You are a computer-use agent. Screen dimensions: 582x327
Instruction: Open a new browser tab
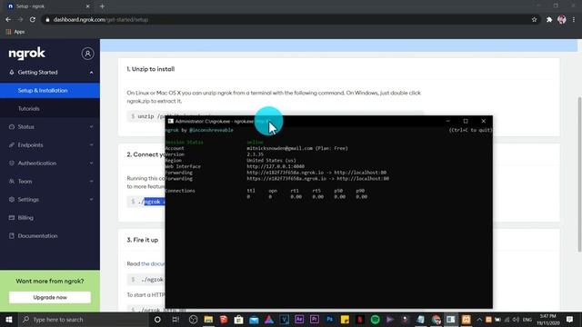102,6
